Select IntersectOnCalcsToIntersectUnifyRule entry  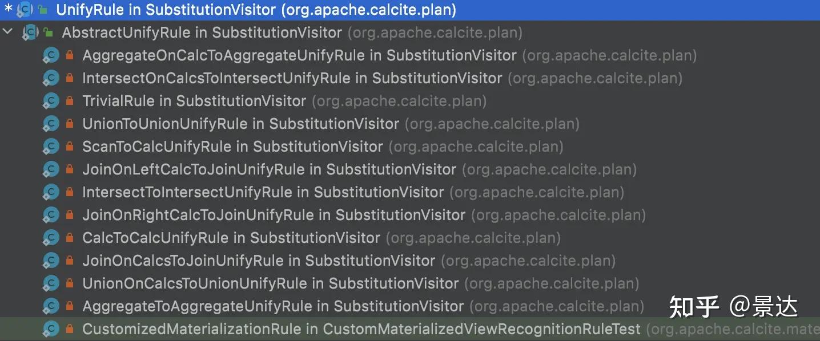point(292,78)
